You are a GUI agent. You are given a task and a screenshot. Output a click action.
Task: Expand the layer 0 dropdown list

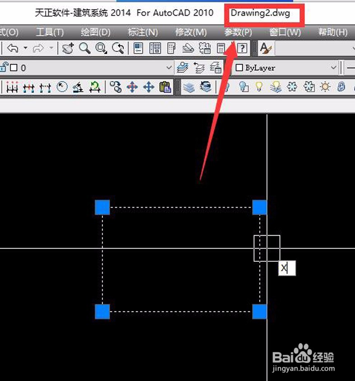169,68
